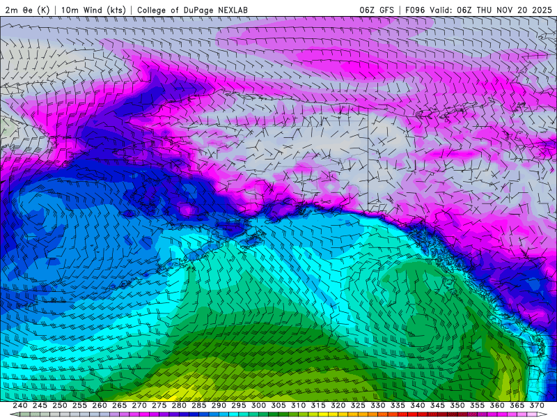Click the 320 color scale label
This screenshot has height=418, width=557.
tap(338, 405)
